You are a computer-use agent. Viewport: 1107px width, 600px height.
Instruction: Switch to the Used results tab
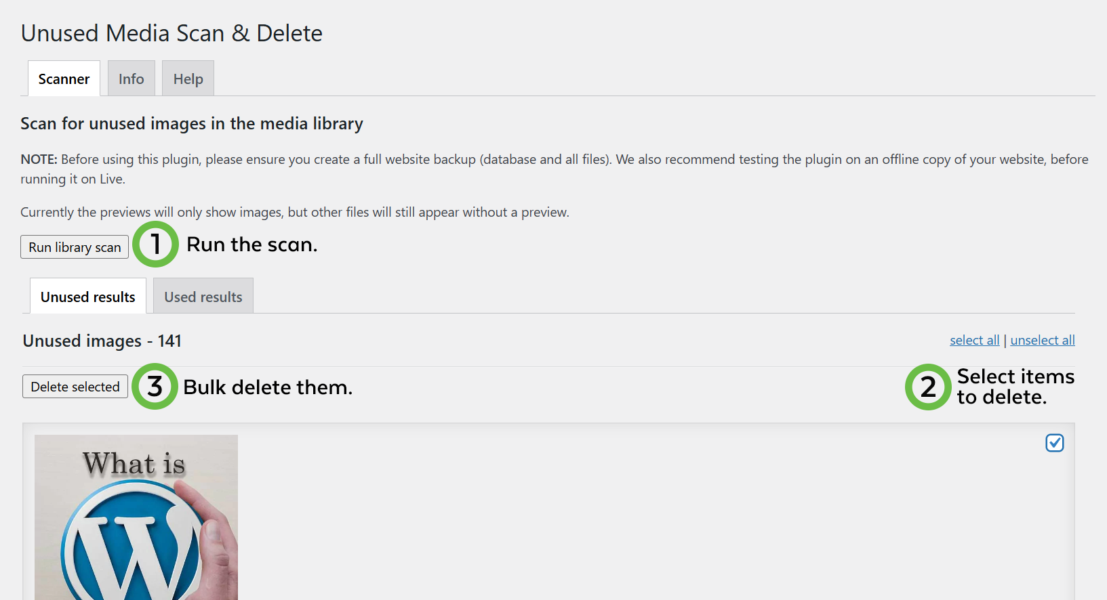(x=203, y=297)
